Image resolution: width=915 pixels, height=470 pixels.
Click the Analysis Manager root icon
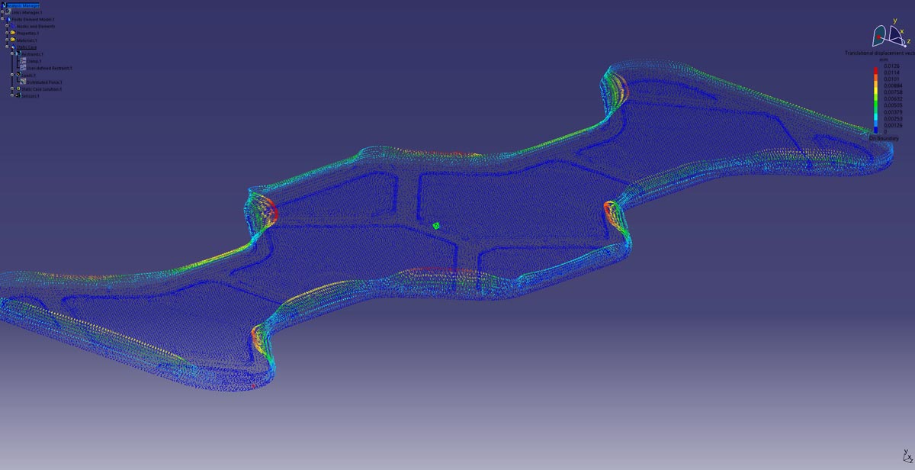pyautogui.click(x=4, y=5)
